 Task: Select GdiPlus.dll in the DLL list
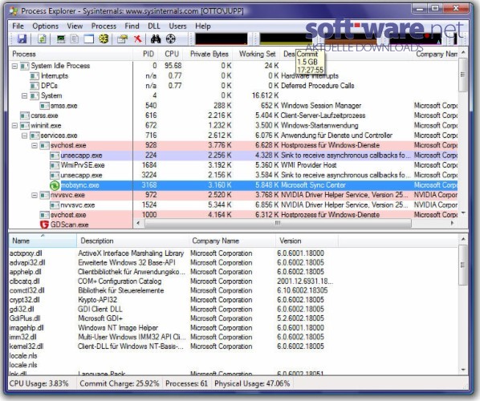coord(25,318)
